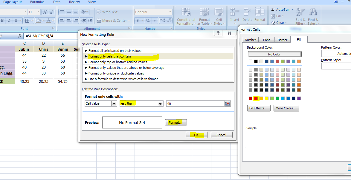
Task: Click the Fill Color paint bucket icon
Action: (x=39, y=21)
